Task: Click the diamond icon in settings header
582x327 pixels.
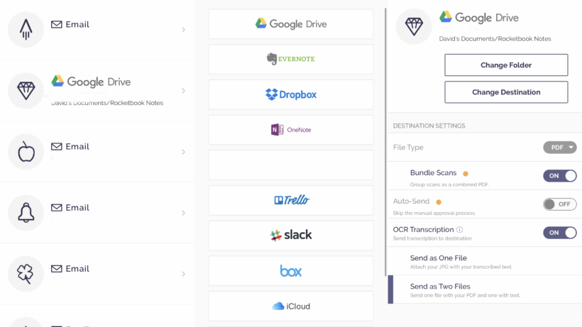Action: pyautogui.click(x=414, y=27)
